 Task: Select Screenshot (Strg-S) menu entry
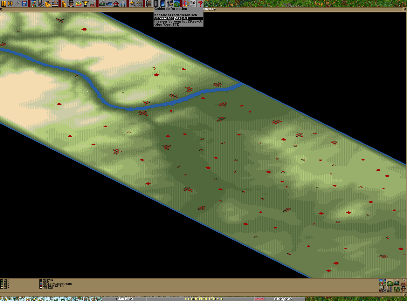coord(178,18)
